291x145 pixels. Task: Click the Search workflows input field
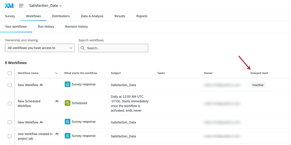click(116, 48)
